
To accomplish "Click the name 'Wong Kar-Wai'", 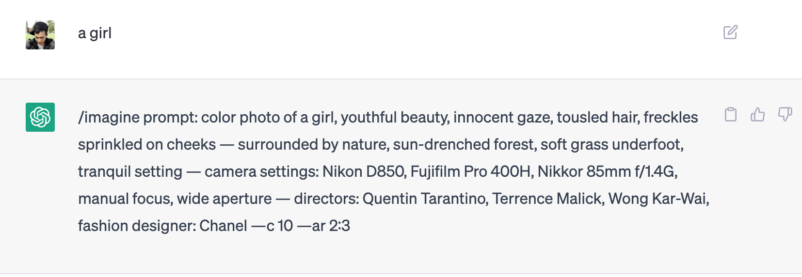I will click(x=659, y=199).
